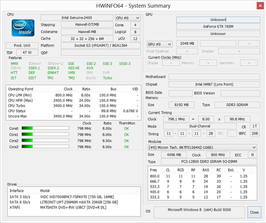Viewport: 266px width, 223px height.
Task: Click the SSE4.2 feature label
Action: [x=53, y=68]
